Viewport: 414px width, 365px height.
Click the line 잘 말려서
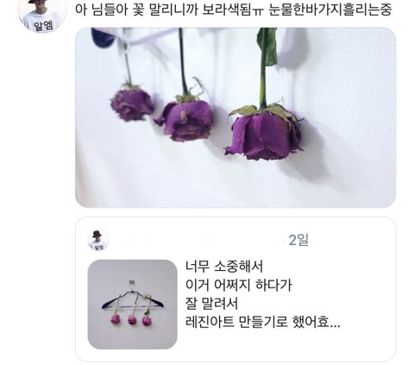(211, 304)
